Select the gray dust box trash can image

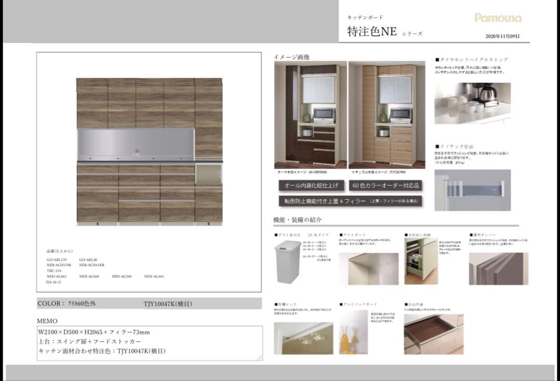click(288, 263)
